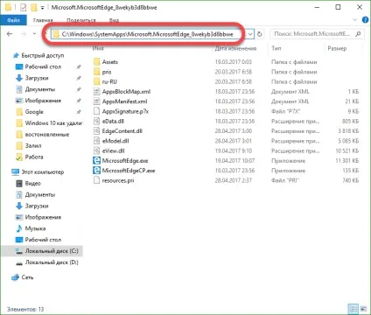The image size is (371, 315).
Task: Click the 11 301 КБ size value
Action: coord(346,161)
